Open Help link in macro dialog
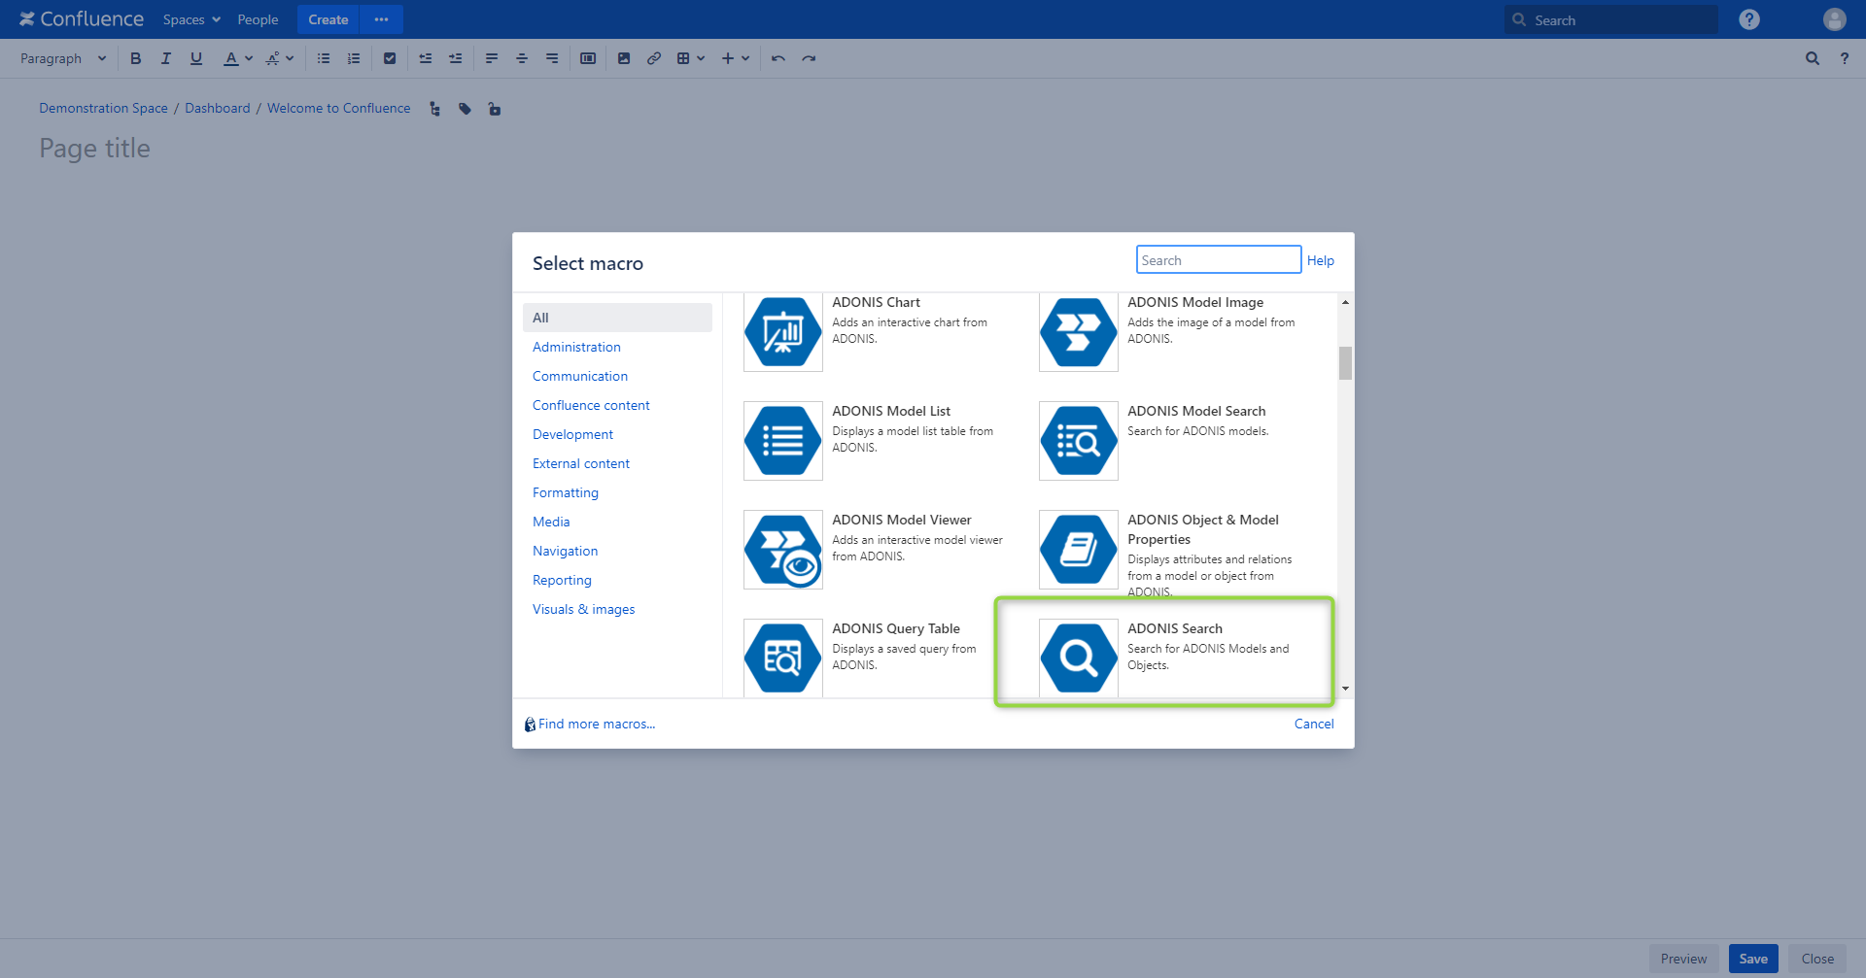The height and width of the screenshot is (978, 1866). 1320,260
